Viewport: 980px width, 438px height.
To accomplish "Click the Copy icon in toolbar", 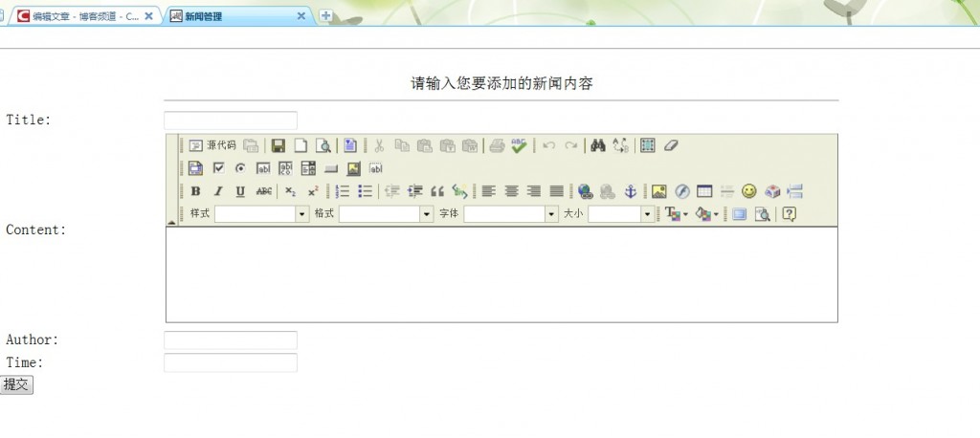I will click(402, 145).
